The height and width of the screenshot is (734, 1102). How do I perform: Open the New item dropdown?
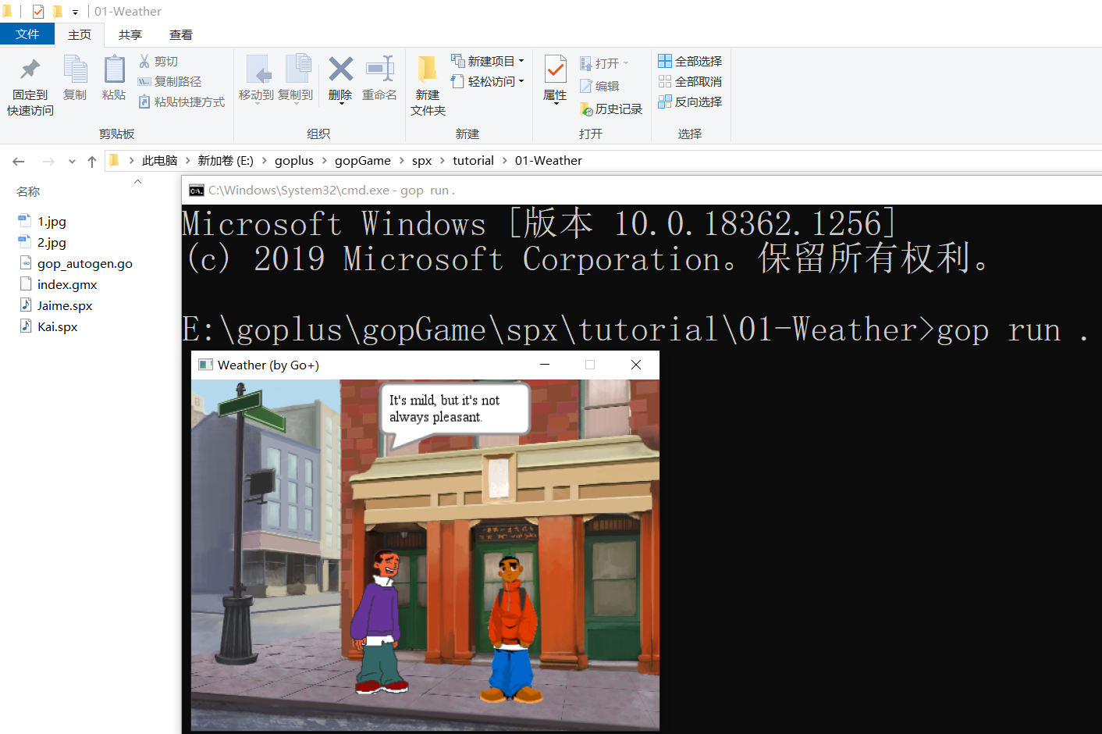[x=488, y=61]
